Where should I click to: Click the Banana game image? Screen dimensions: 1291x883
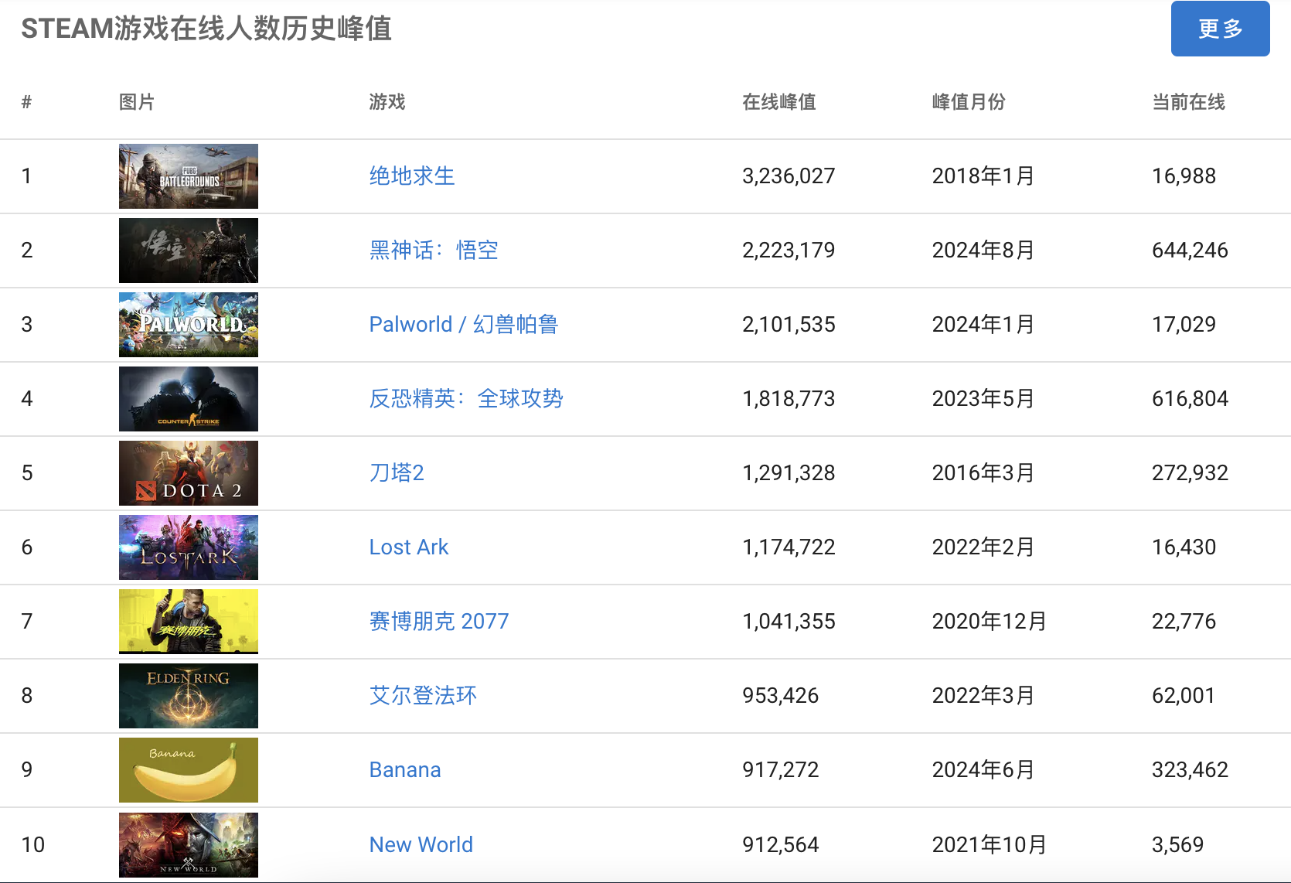188,769
